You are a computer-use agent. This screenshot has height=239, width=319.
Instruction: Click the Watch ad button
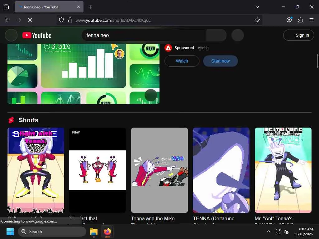(x=182, y=61)
